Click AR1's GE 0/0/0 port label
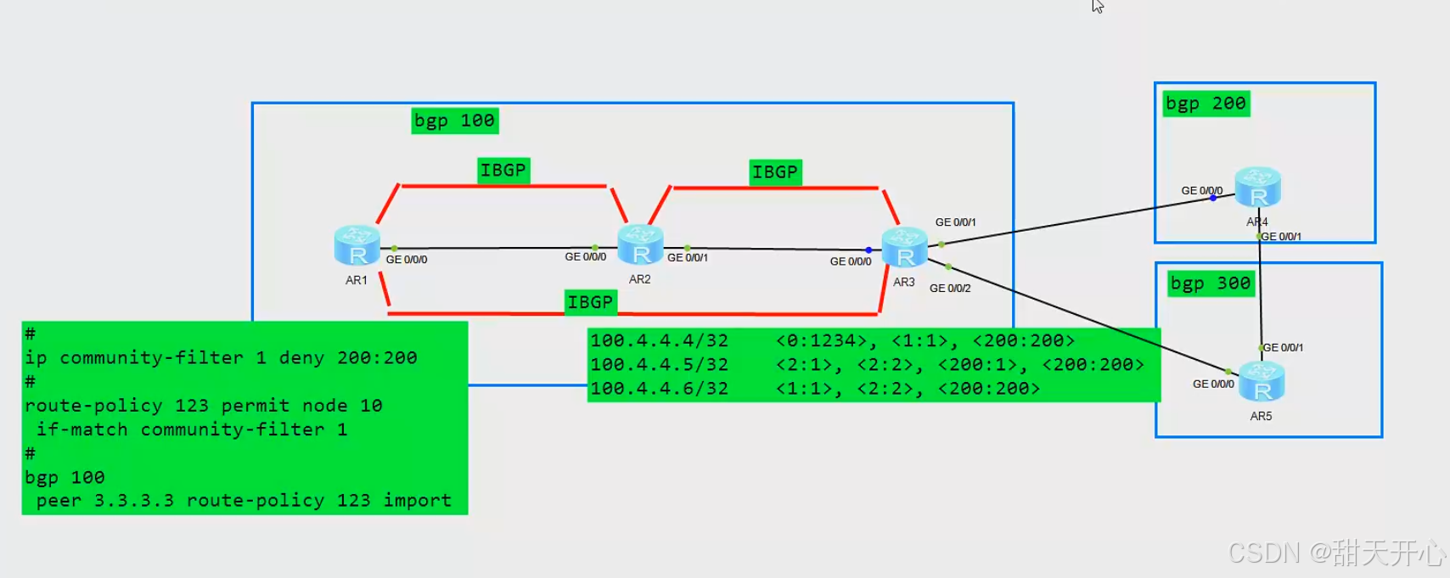 407,260
